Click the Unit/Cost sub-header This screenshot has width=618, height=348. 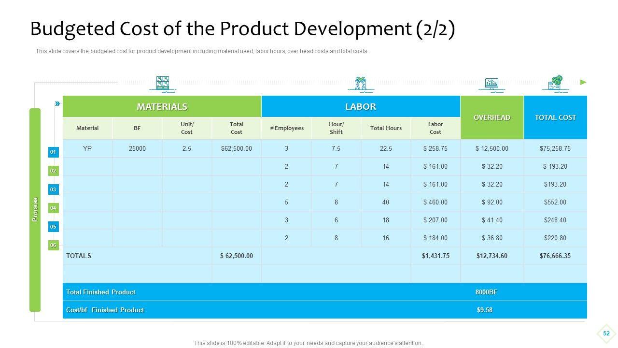click(x=187, y=128)
